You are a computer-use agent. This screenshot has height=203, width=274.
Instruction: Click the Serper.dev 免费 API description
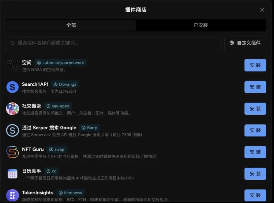click(x=82, y=135)
